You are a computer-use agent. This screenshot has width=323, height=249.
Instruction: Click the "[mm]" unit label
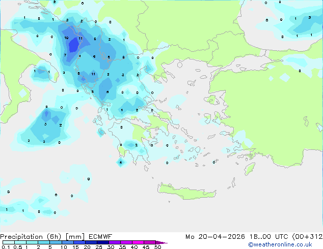click(75, 237)
